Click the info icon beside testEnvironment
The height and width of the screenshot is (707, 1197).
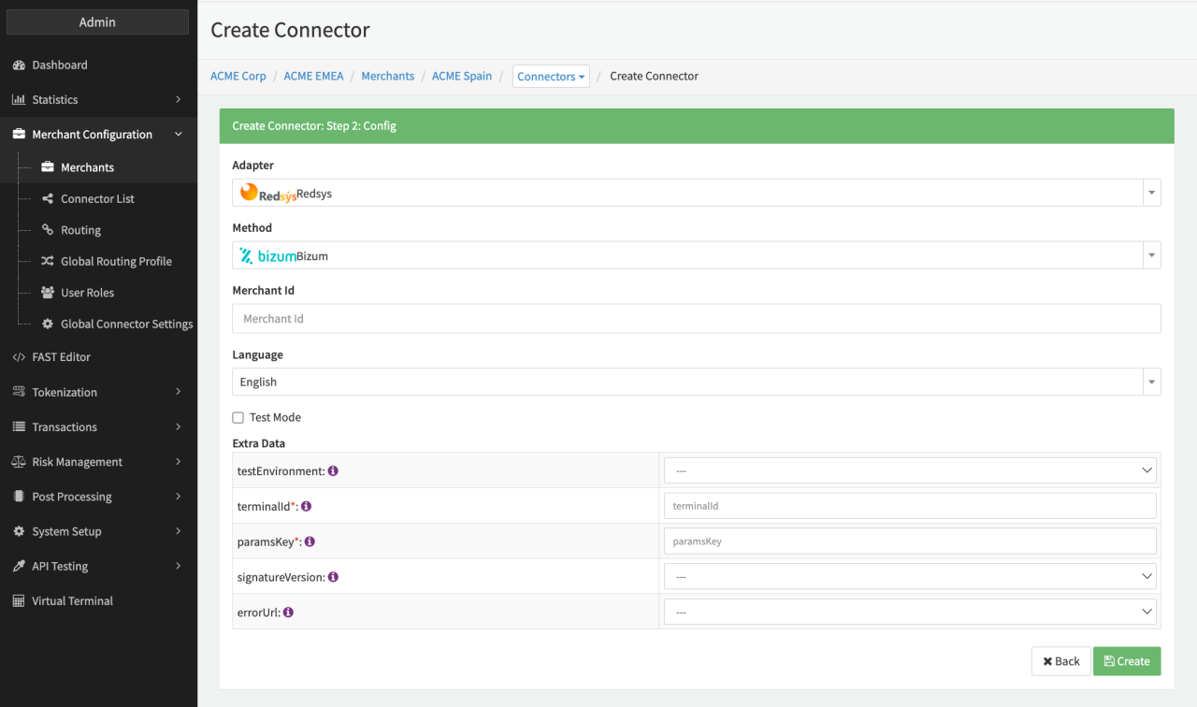(x=333, y=471)
